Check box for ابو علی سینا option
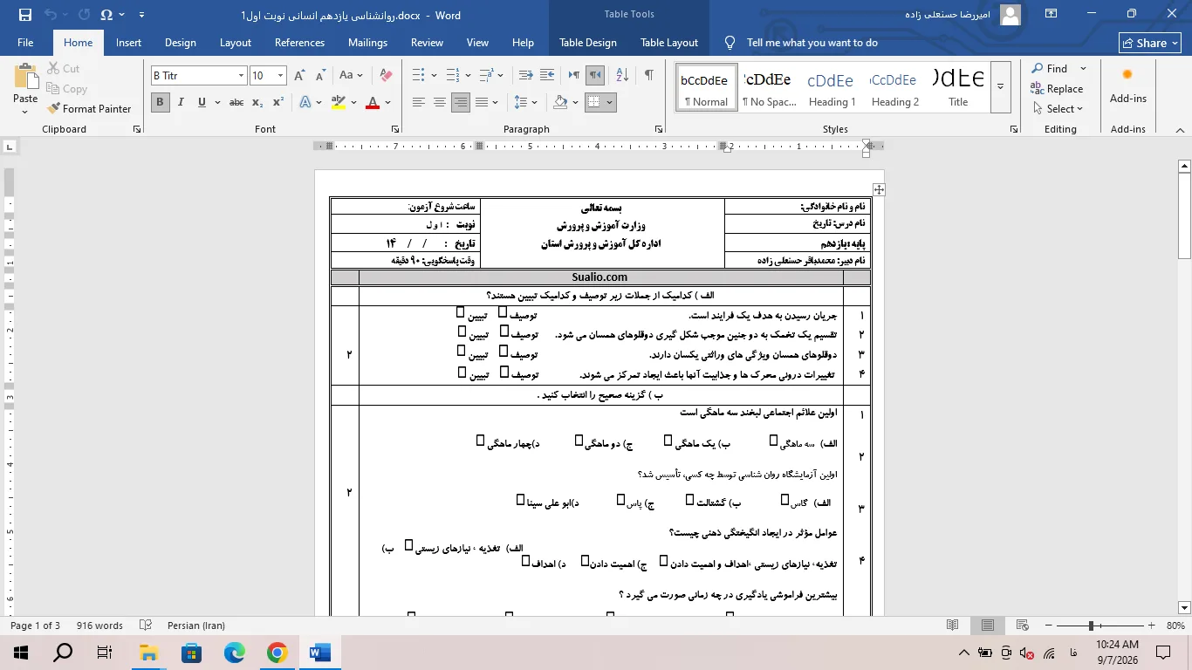The image size is (1192, 670). [x=520, y=500]
